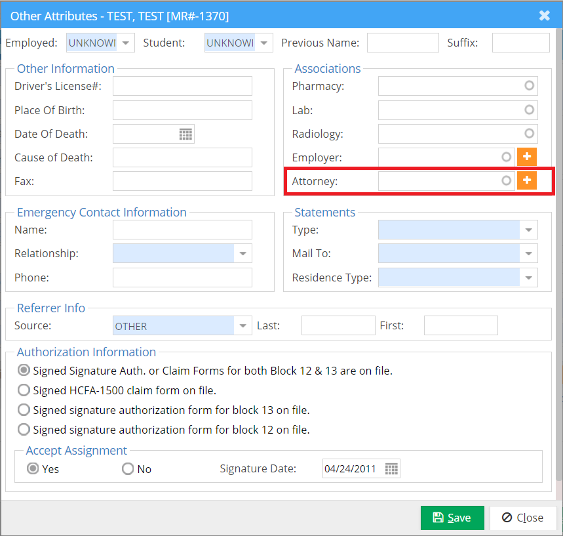Image resolution: width=563 pixels, height=536 pixels.
Task: Click the orange plus button next to Attorney
Action: [x=527, y=180]
